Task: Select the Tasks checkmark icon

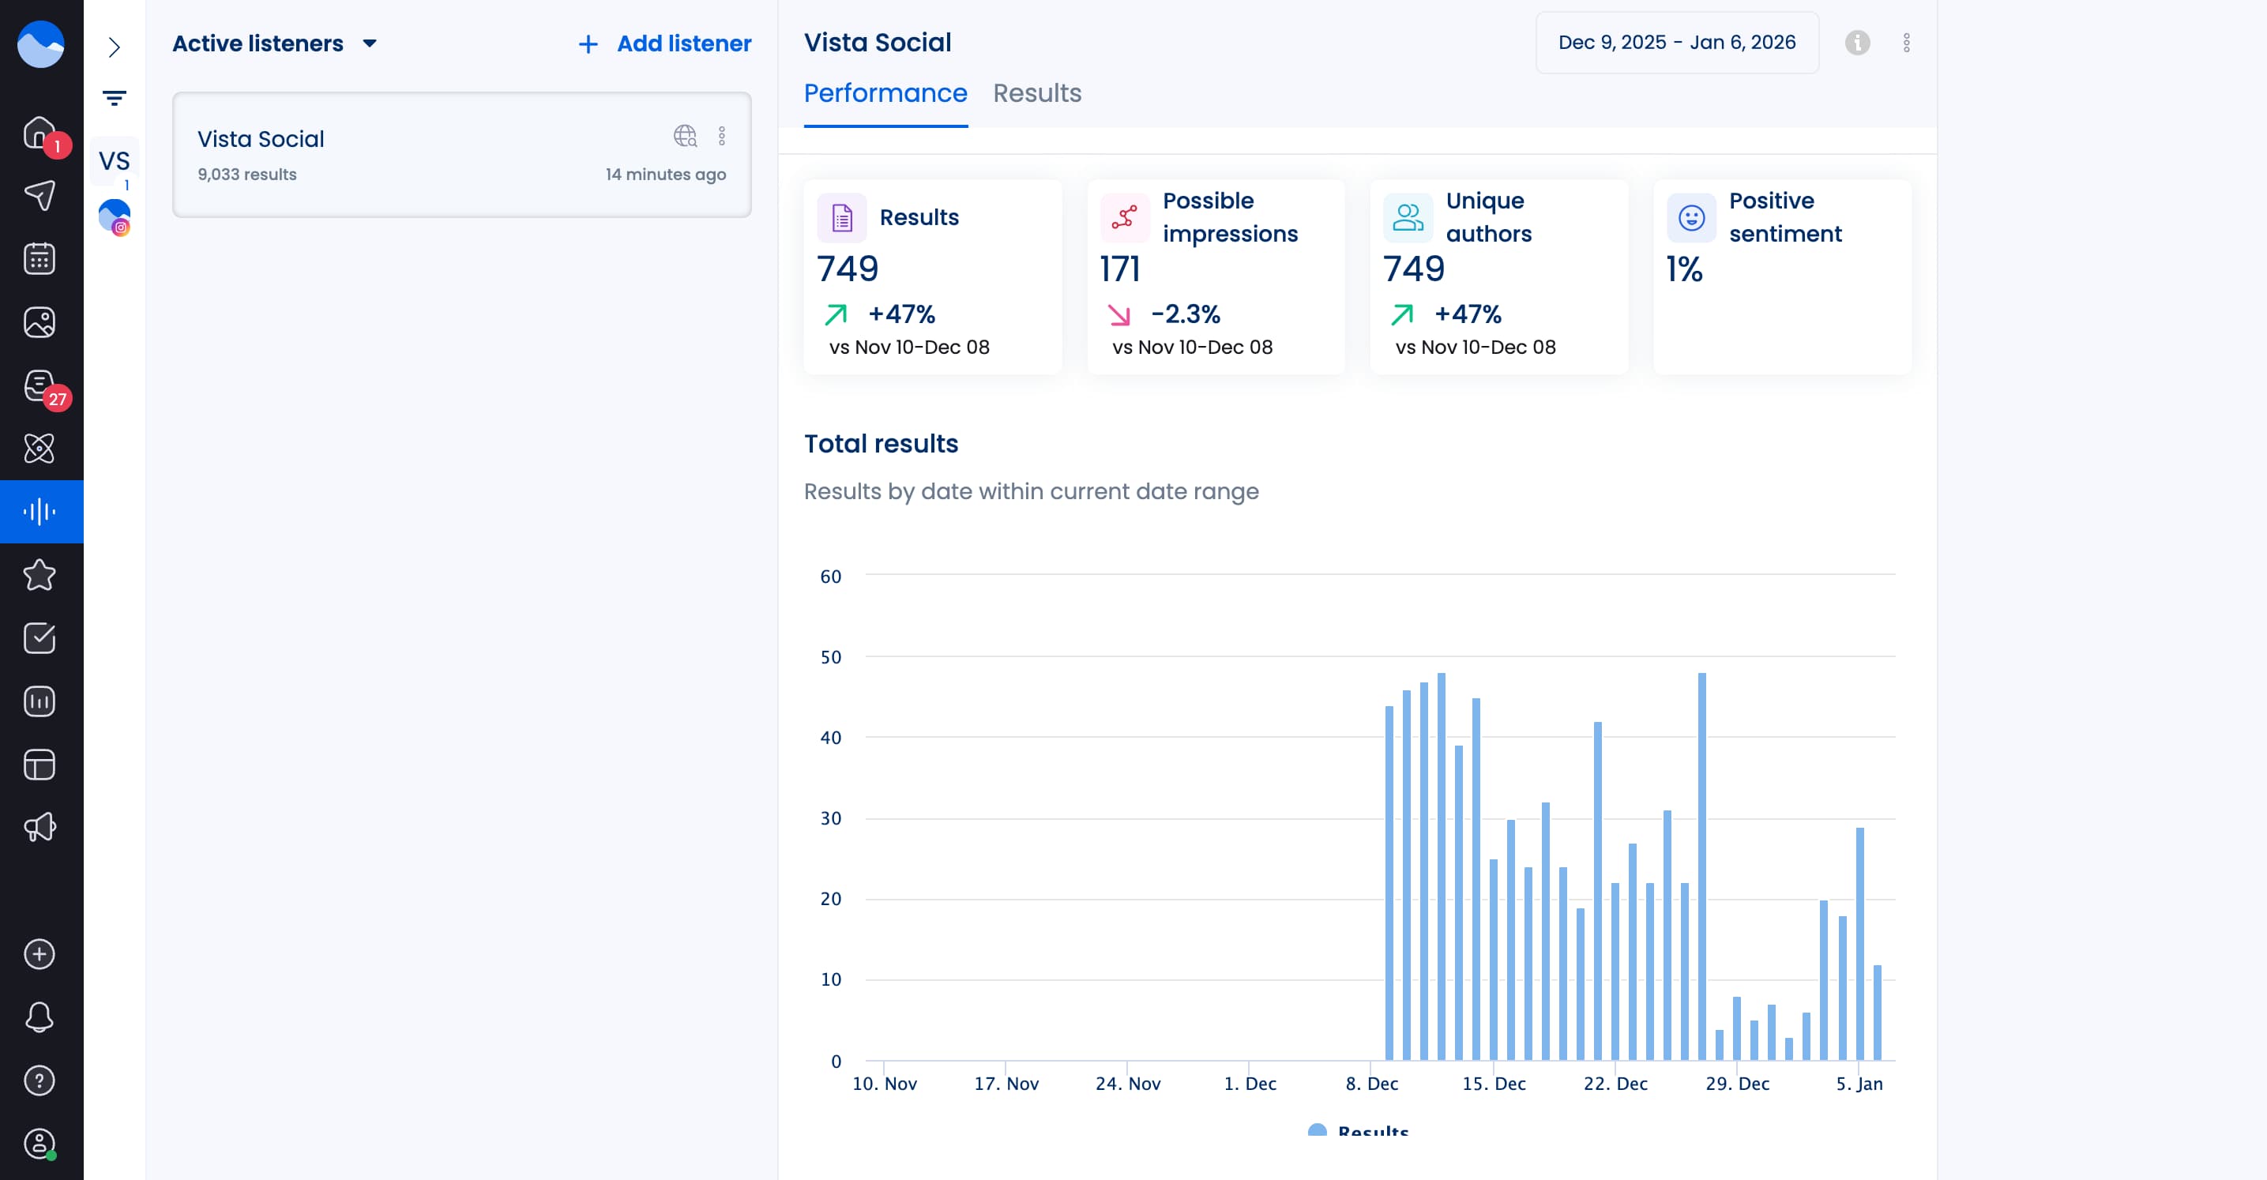Action: (40, 638)
